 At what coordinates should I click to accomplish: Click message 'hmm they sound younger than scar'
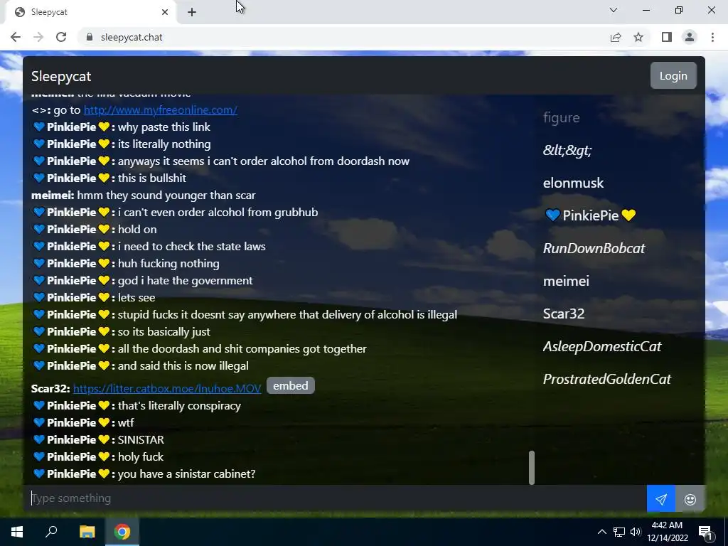click(166, 196)
